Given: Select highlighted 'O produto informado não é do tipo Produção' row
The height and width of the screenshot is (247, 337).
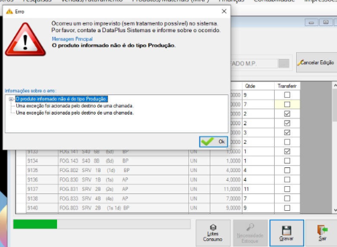Looking at the screenshot, I should [x=62, y=99].
